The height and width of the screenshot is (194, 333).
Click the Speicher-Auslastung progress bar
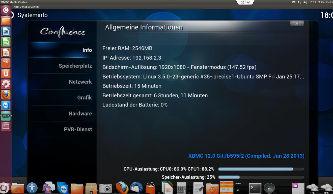pyautogui.click(x=261, y=177)
